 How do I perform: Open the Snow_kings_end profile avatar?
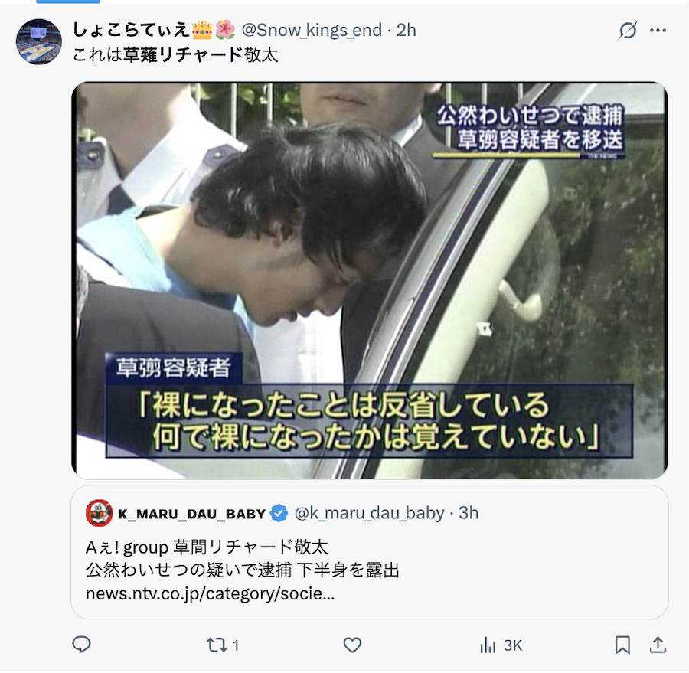(39, 42)
